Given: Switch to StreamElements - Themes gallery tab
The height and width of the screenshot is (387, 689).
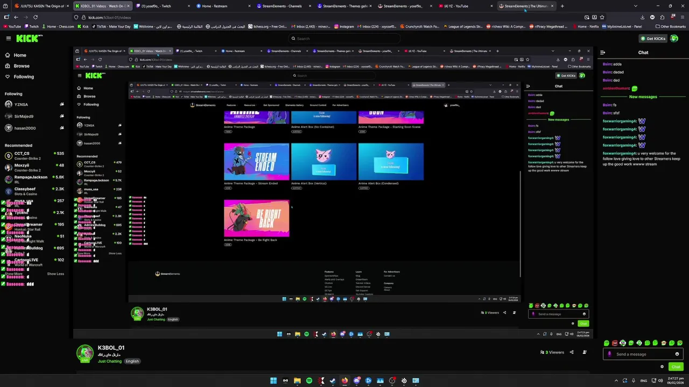Looking at the screenshot, I should pyautogui.click(x=344, y=6).
